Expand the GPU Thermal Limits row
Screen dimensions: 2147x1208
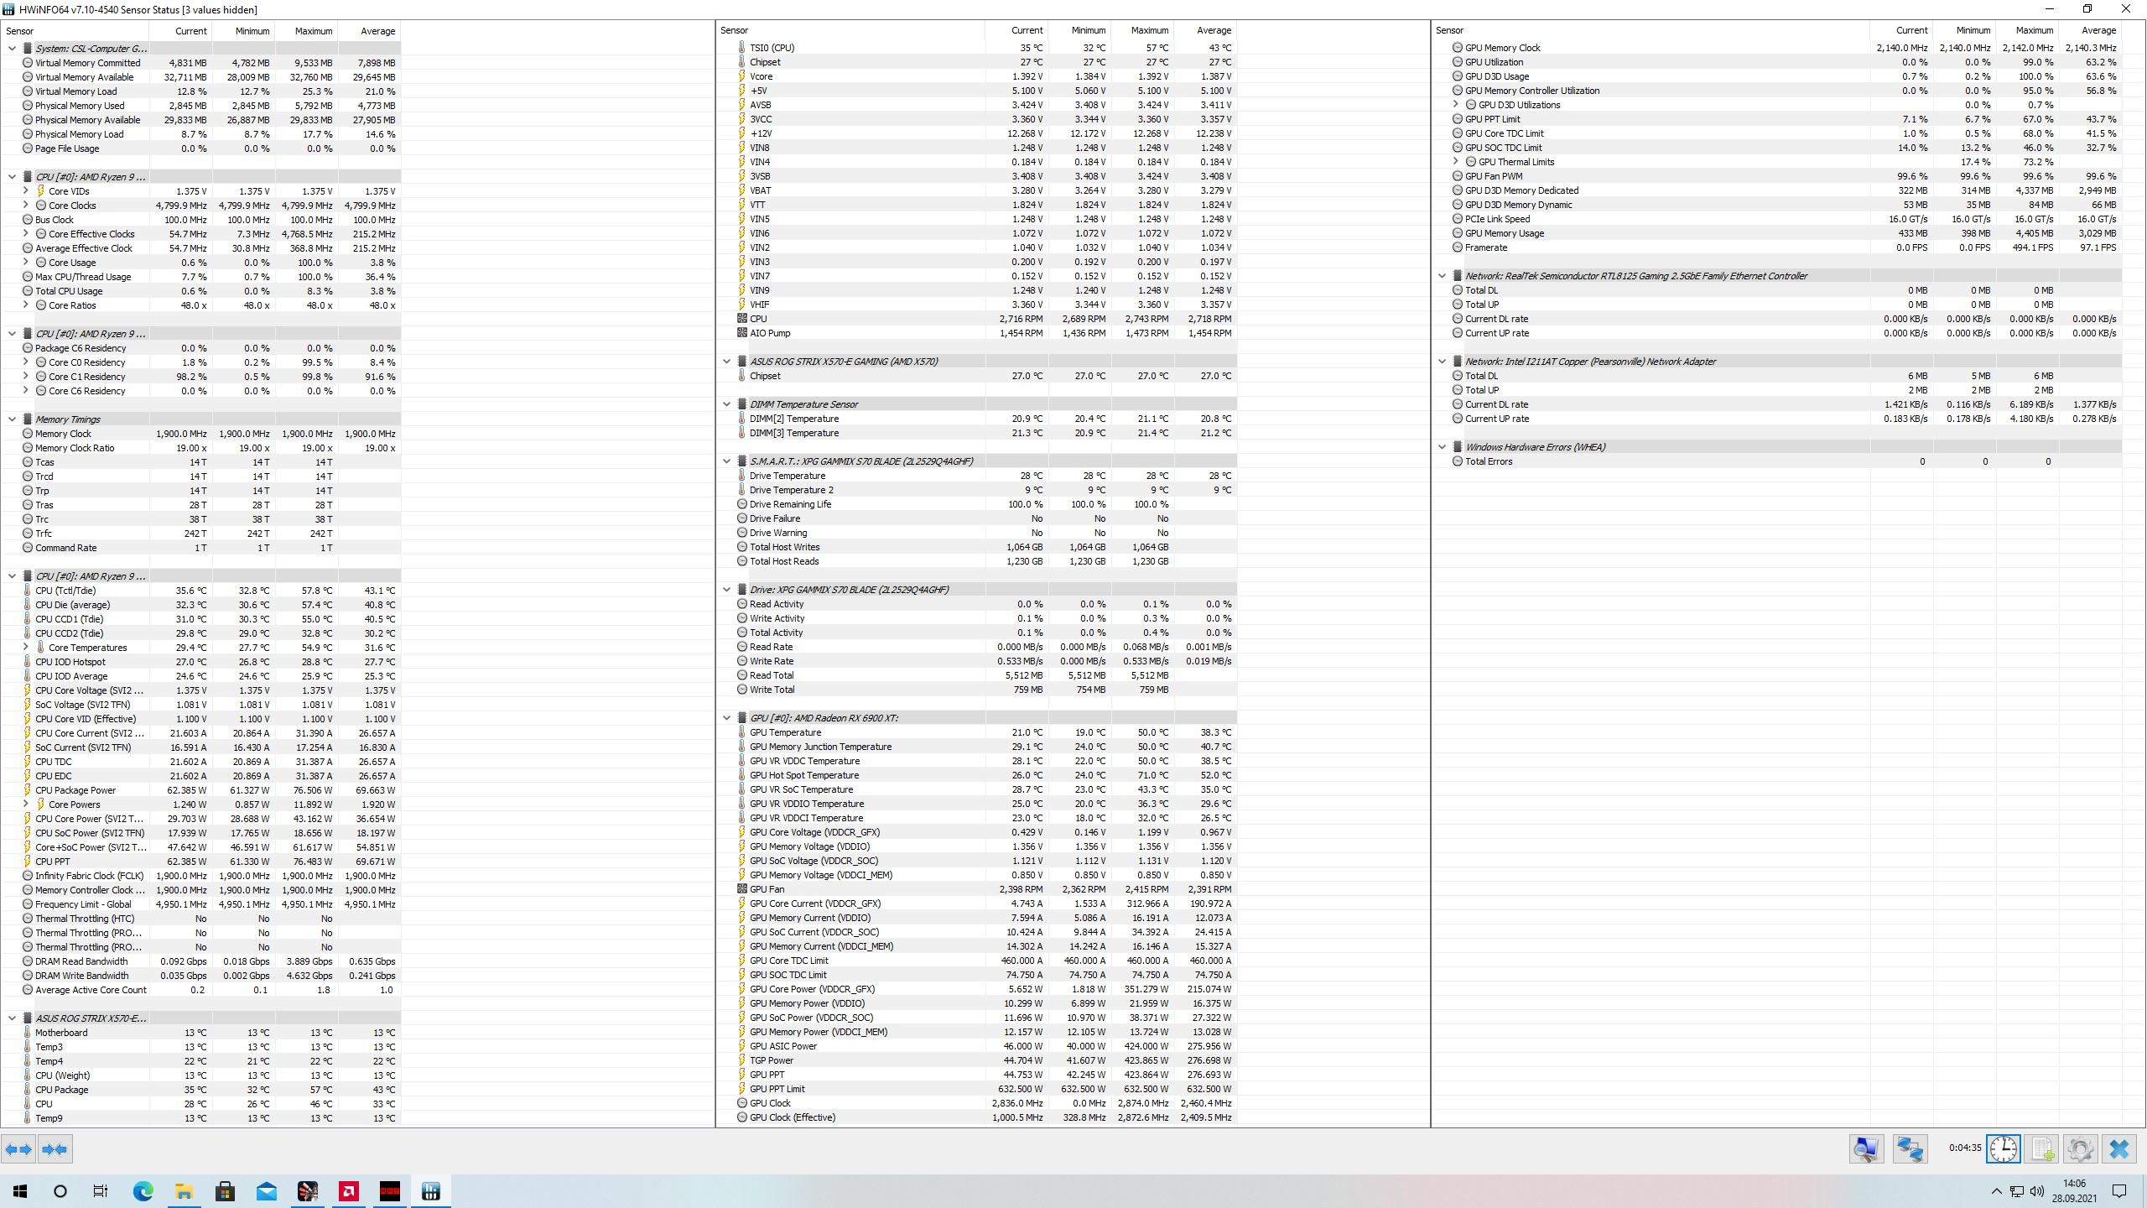tap(1456, 162)
